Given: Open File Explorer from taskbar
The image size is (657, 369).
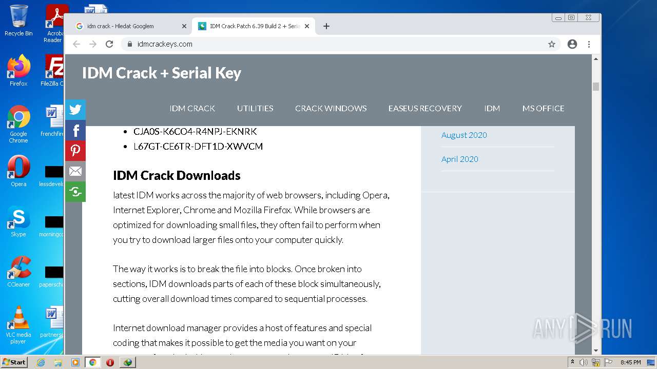Looking at the screenshot, I should coord(58,362).
